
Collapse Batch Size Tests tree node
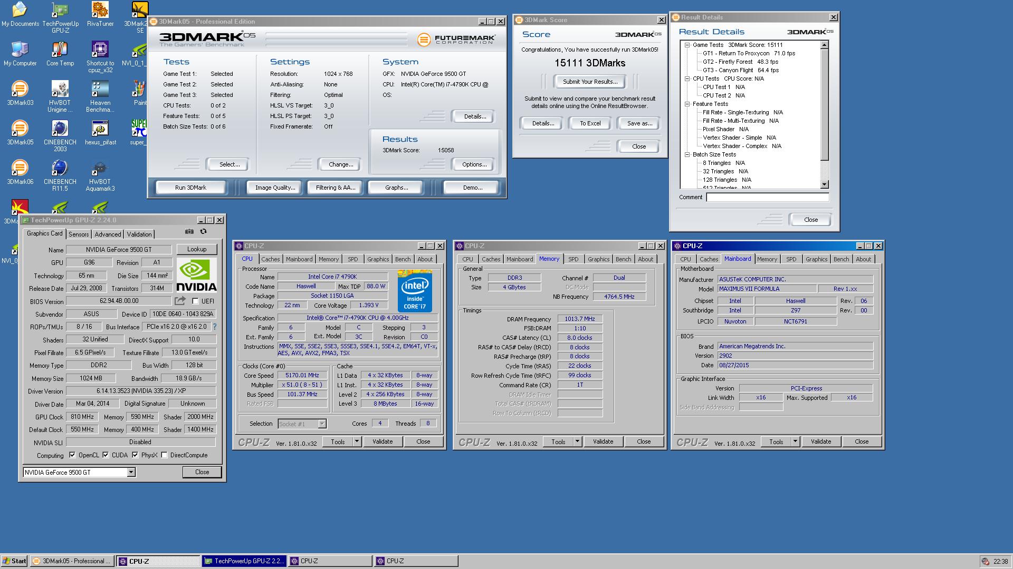[687, 155]
